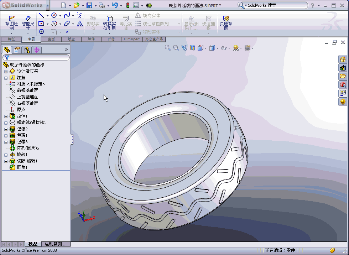The width and height of the screenshot is (349, 255).
Task: Click the Rebuild traffic light icon
Action: click(128, 5)
